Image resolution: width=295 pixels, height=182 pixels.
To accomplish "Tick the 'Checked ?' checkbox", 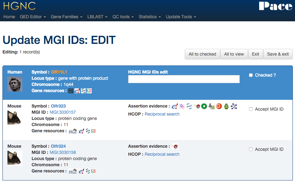I will [x=251, y=75].
